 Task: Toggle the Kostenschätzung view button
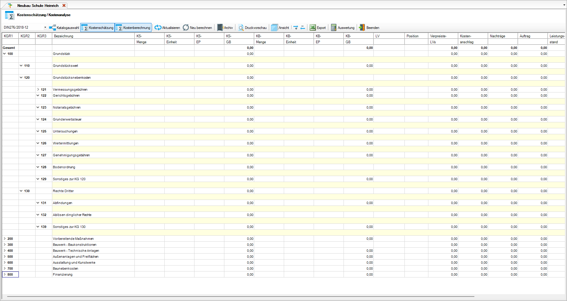click(x=98, y=28)
